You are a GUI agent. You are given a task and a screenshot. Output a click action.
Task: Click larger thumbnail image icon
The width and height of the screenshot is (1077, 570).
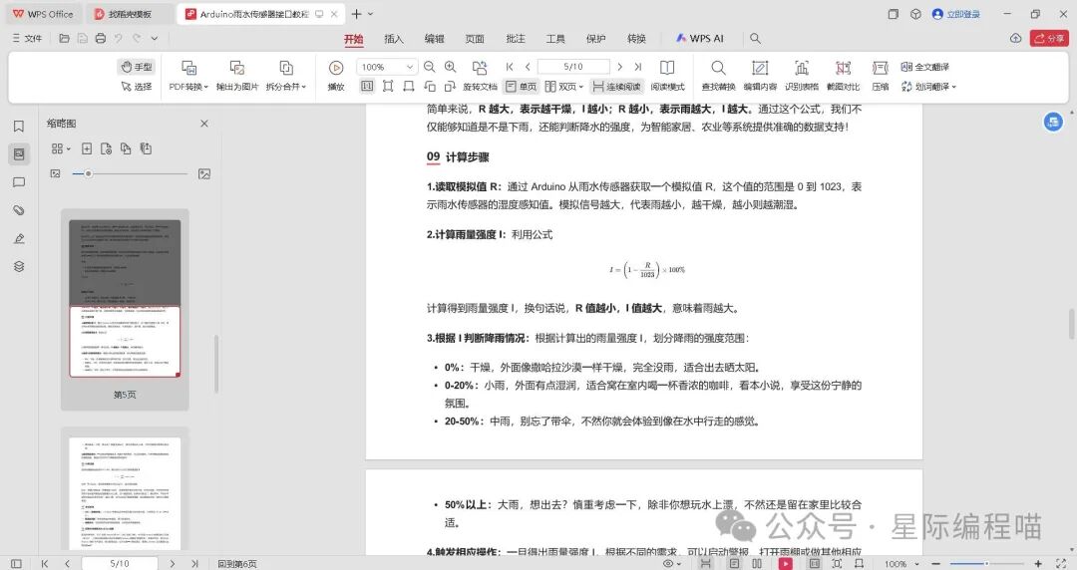coord(204,173)
